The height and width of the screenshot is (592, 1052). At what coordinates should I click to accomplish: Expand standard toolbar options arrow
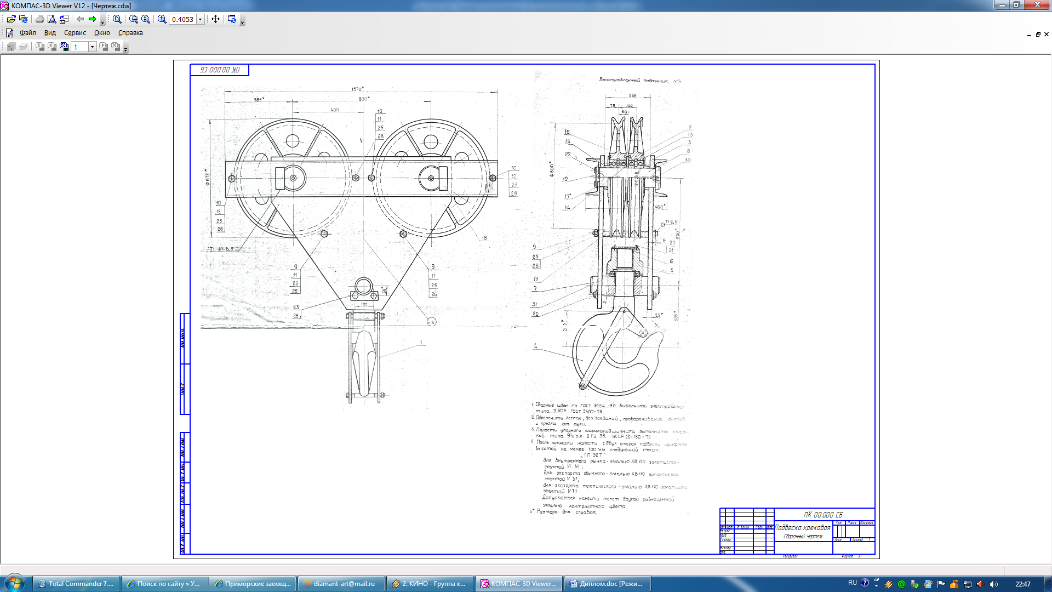[x=102, y=23]
